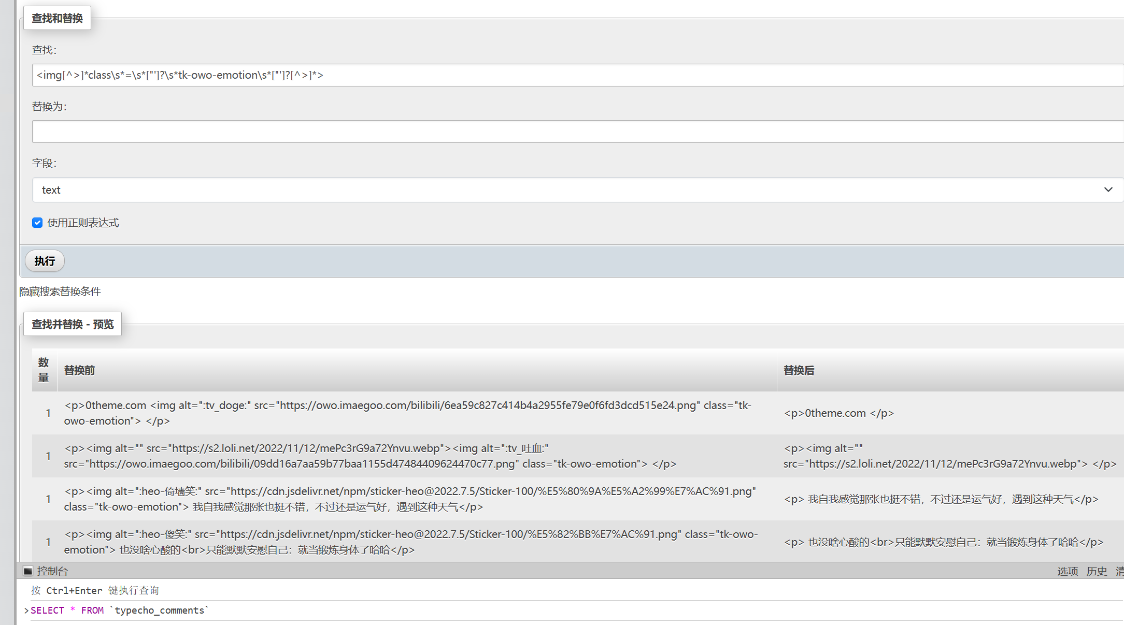Click the 替换后 column header
The height and width of the screenshot is (625, 1124).
tap(799, 370)
